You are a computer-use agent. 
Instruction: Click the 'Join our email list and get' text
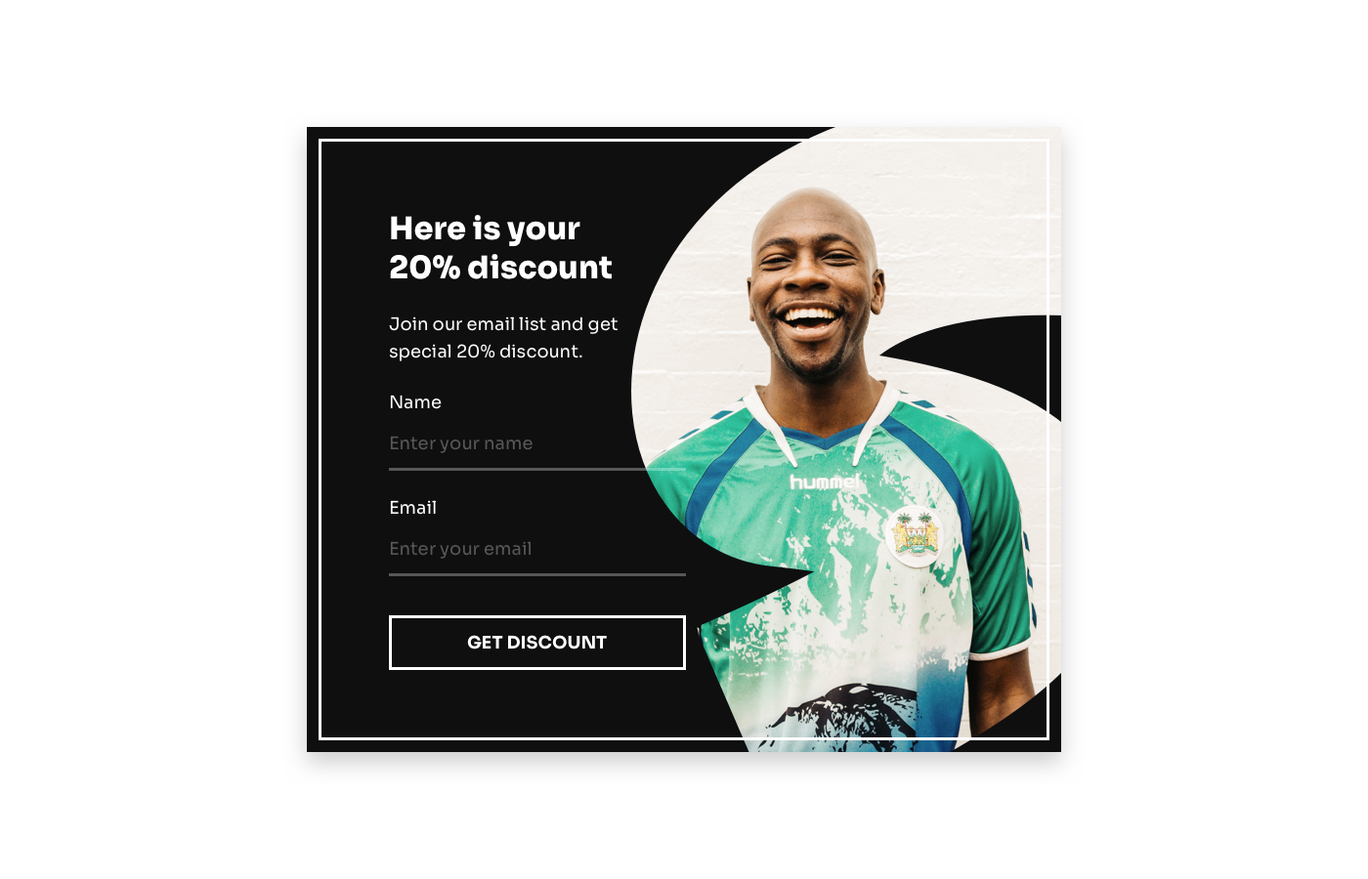pyautogui.click(x=503, y=324)
